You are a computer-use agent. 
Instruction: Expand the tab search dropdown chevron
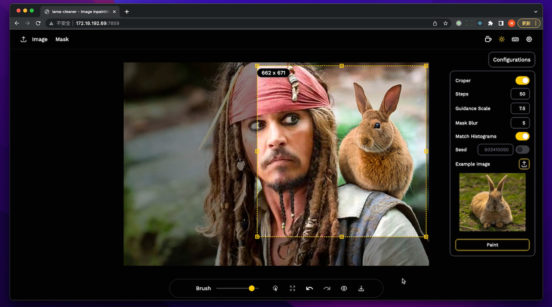click(535, 11)
